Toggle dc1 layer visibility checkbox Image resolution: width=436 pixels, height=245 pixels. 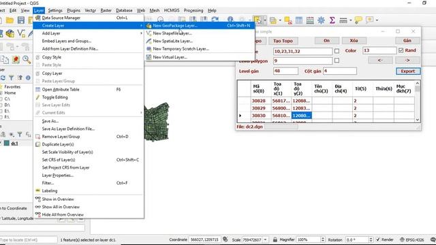[x=1, y=143]
